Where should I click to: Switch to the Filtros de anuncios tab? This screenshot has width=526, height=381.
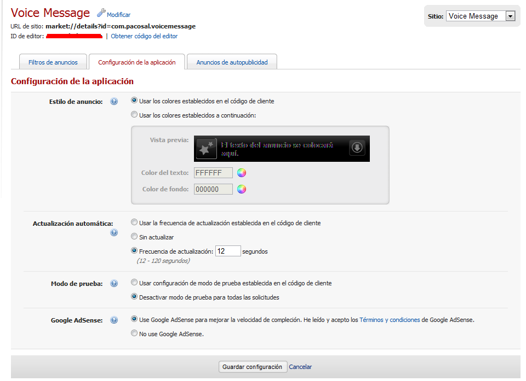[x=53, y=62]
